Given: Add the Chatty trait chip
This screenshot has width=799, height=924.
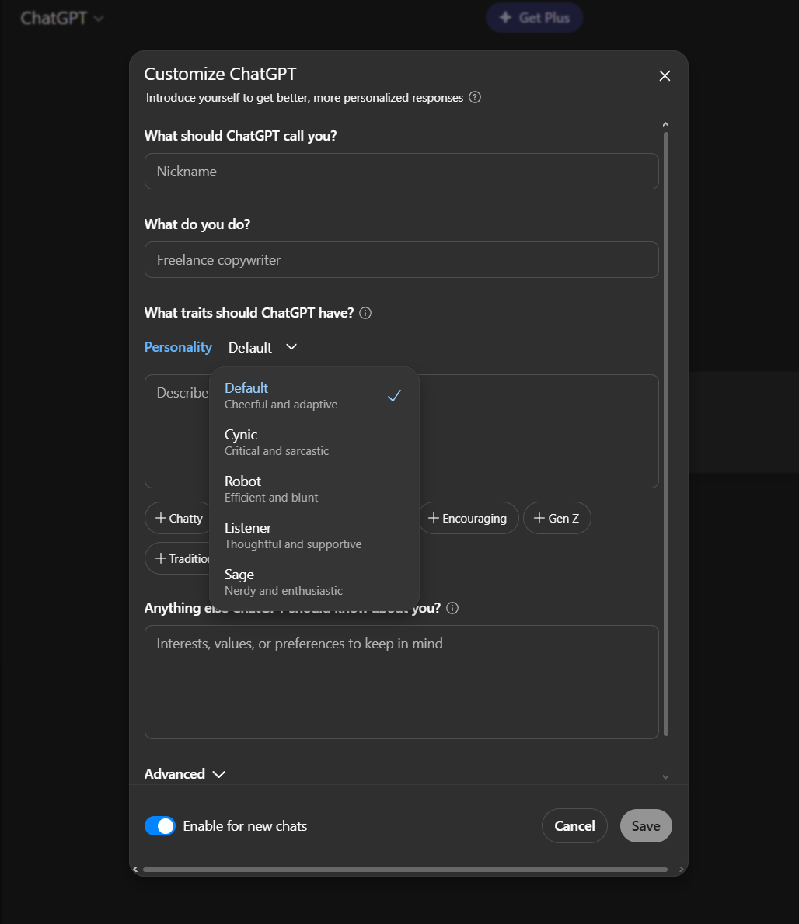Looking at the screenshot, I should click(178, 519).
